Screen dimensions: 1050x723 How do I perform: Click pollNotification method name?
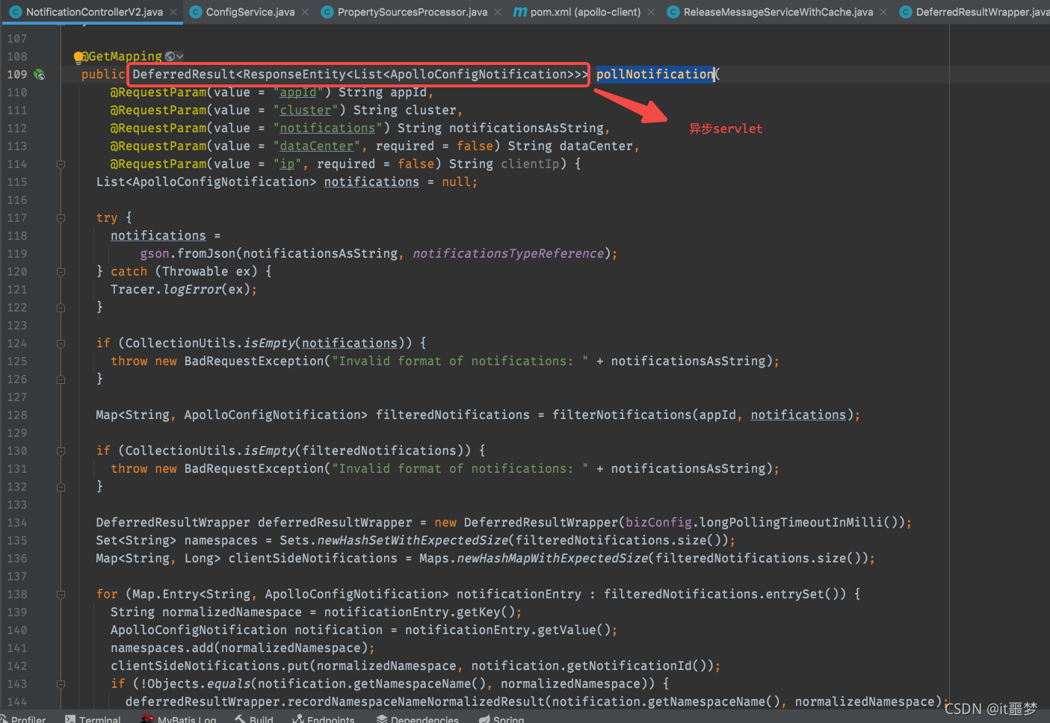(655, 74)
